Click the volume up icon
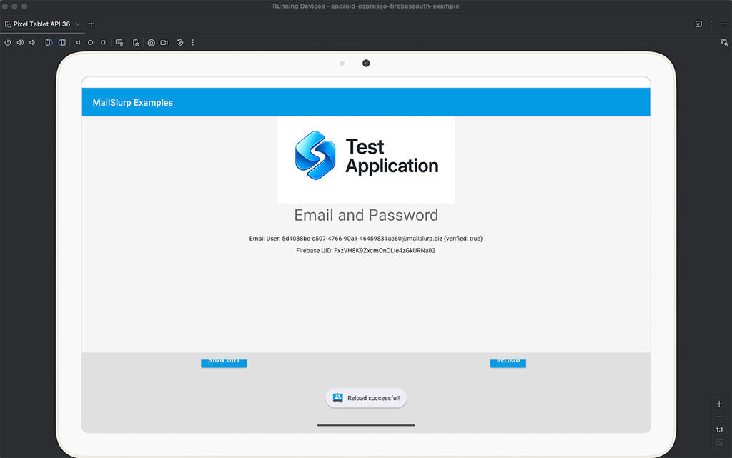The image size is (732, 458). (20, 42)
